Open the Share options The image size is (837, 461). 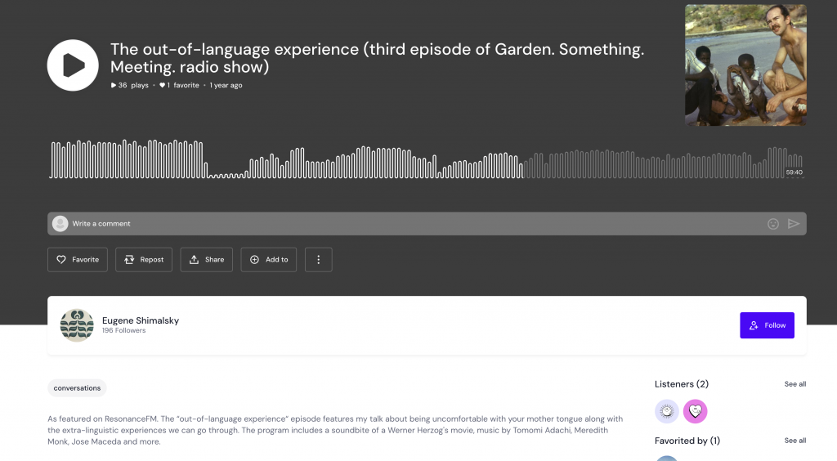click(207, 260)
